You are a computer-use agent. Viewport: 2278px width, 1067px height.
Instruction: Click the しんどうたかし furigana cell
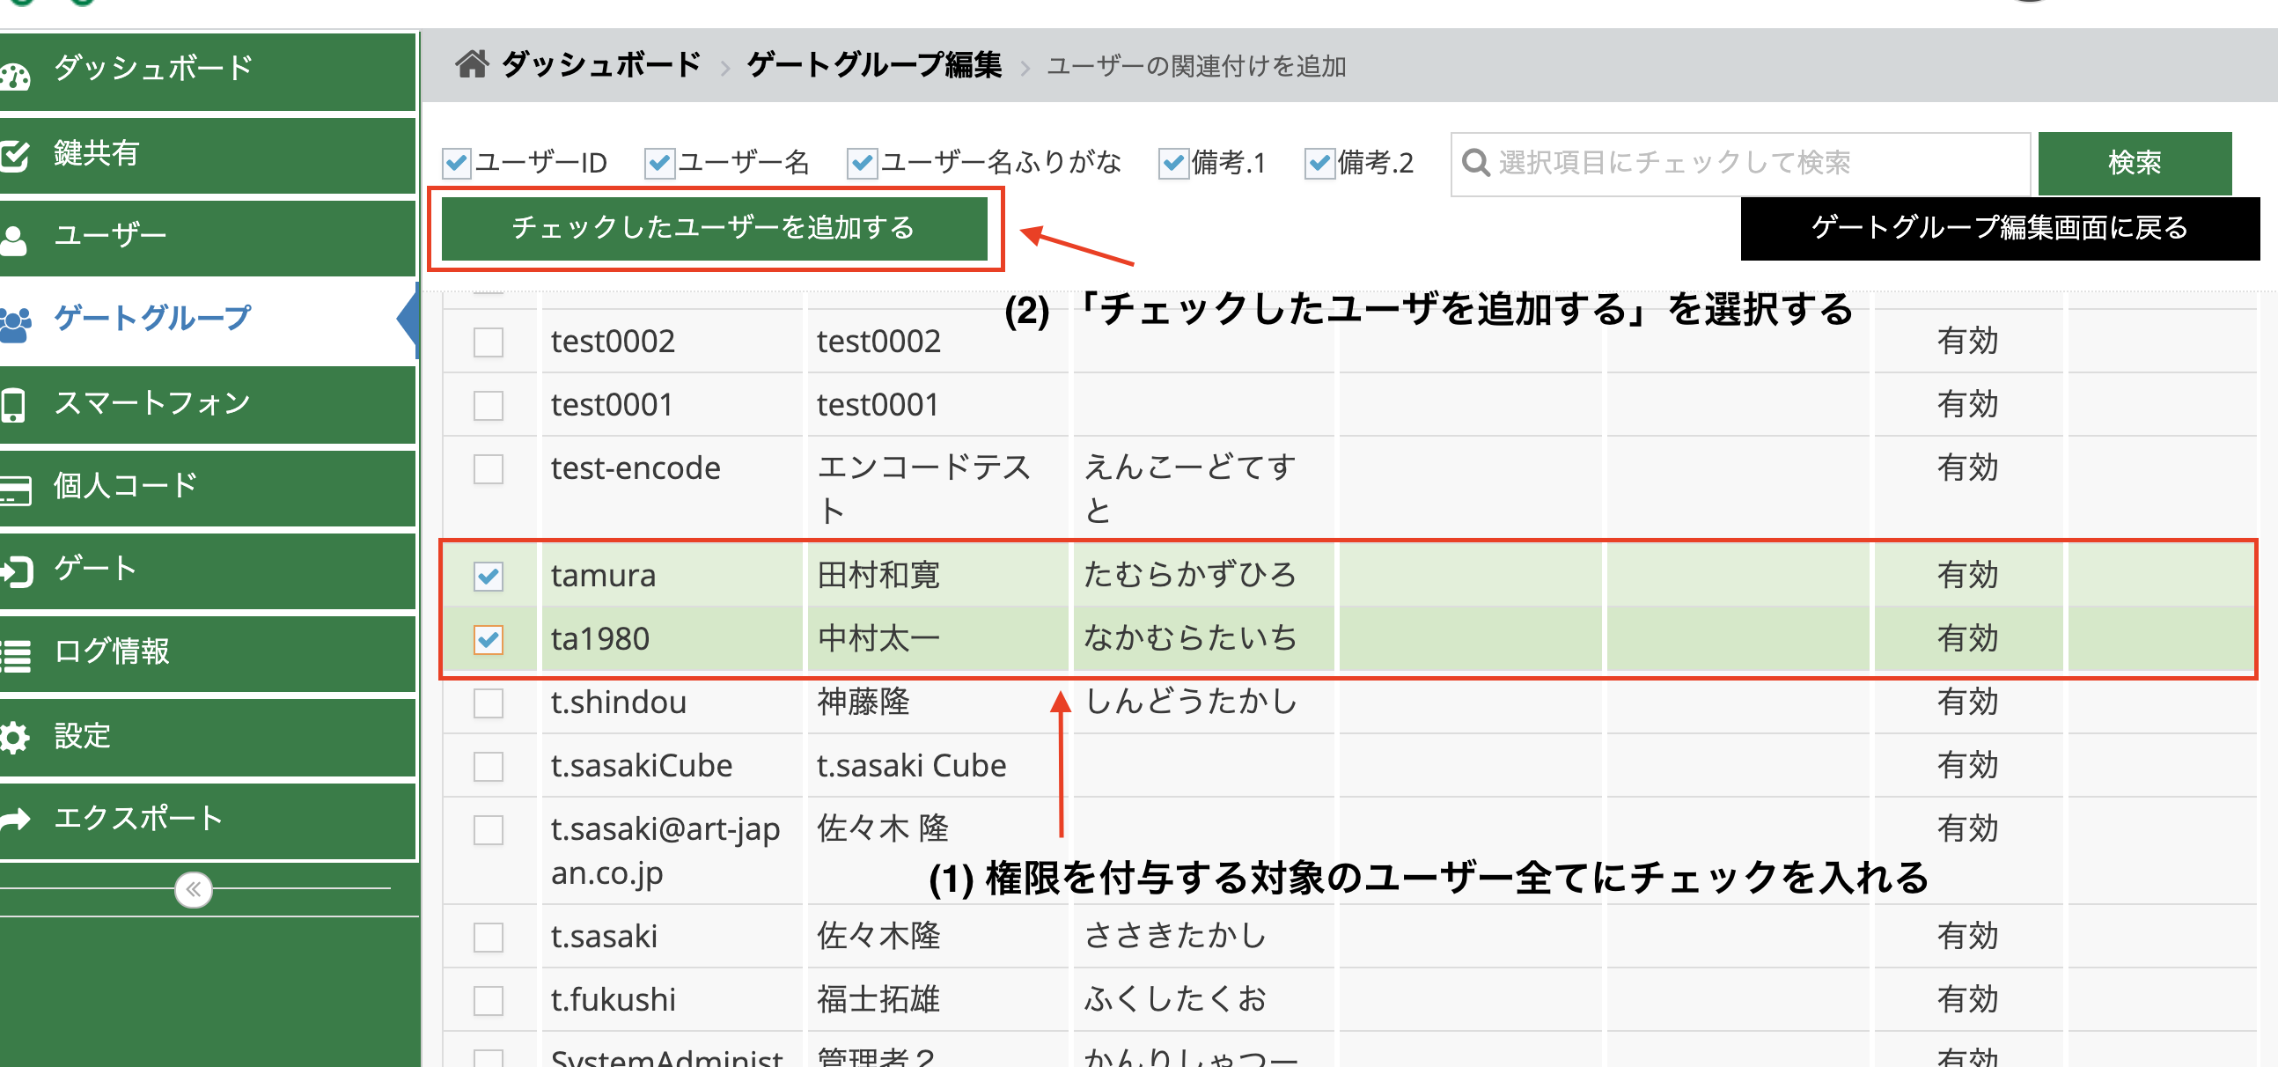click(x=1203, y=703)
